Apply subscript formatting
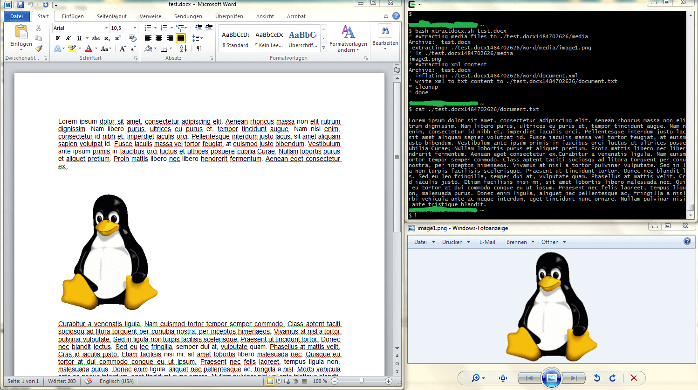This screenshot has height=390, width=698. (x=107, y=38)
